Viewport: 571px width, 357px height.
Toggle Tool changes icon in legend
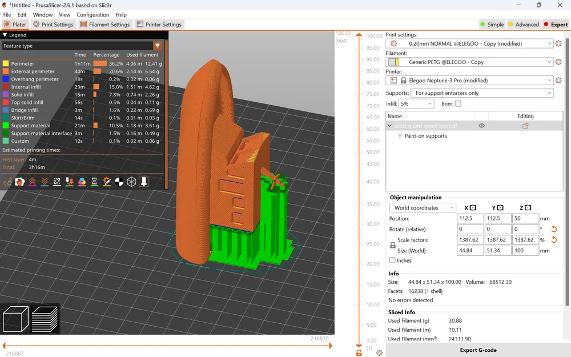pos(69,182)
